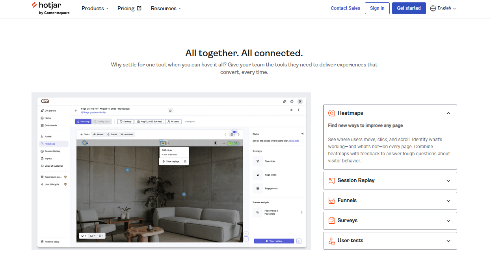Open the Desktop device filter
The image size is (491, 265).
coord(126,121)
